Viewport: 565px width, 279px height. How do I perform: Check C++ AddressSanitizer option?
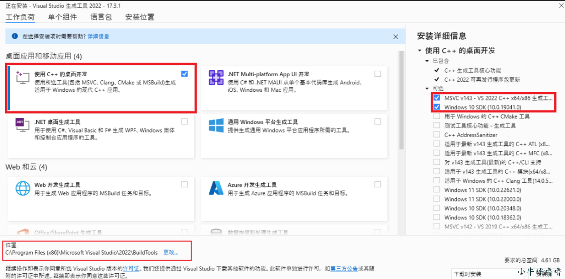coord(437,134)
